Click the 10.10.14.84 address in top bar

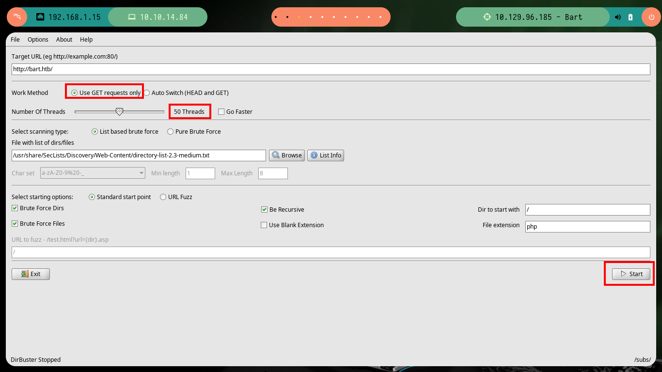tap(164, 17)
